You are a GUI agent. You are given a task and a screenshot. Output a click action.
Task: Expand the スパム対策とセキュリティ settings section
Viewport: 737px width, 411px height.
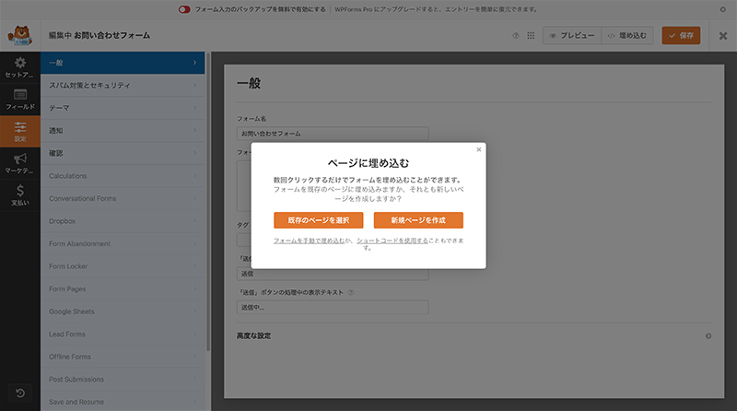(124, 86)
